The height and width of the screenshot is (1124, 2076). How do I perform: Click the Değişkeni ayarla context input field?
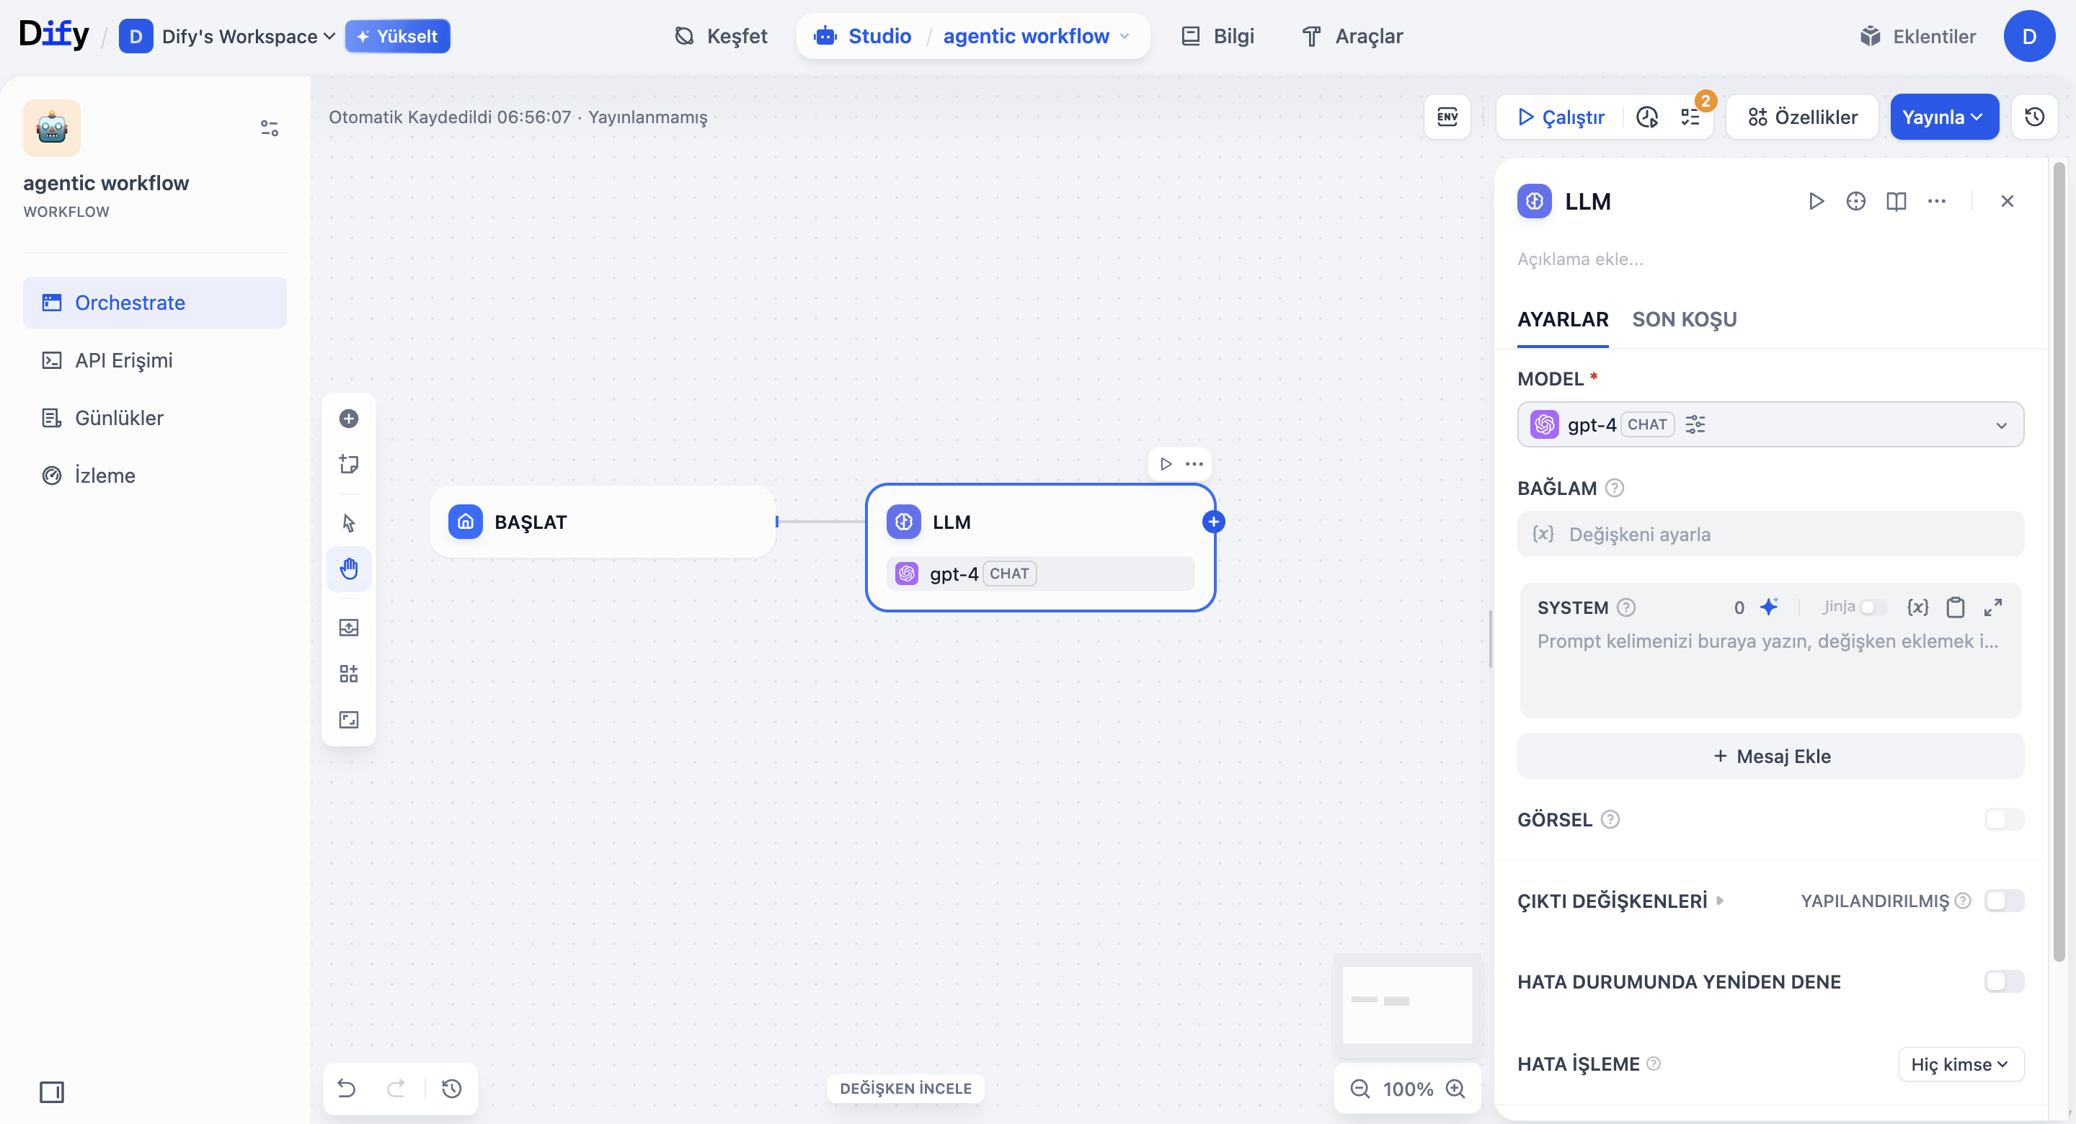(1770, 533)
